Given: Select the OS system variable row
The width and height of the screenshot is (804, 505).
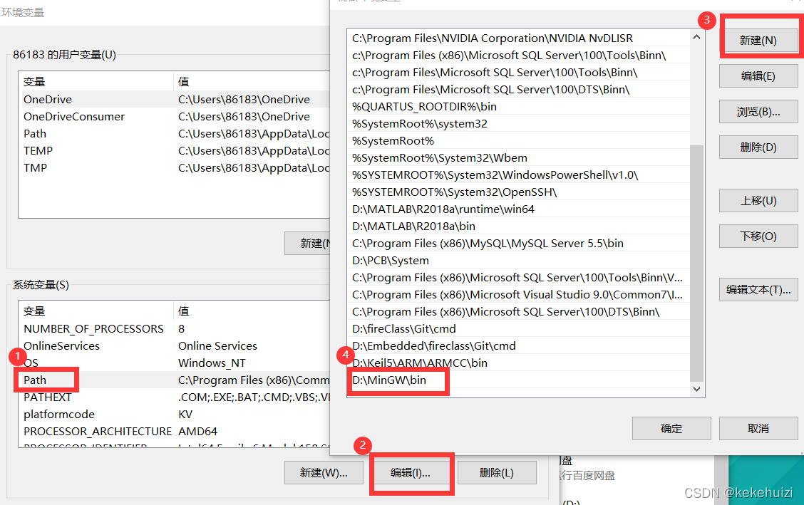Looking at the screenshot, I should point(175,363).
